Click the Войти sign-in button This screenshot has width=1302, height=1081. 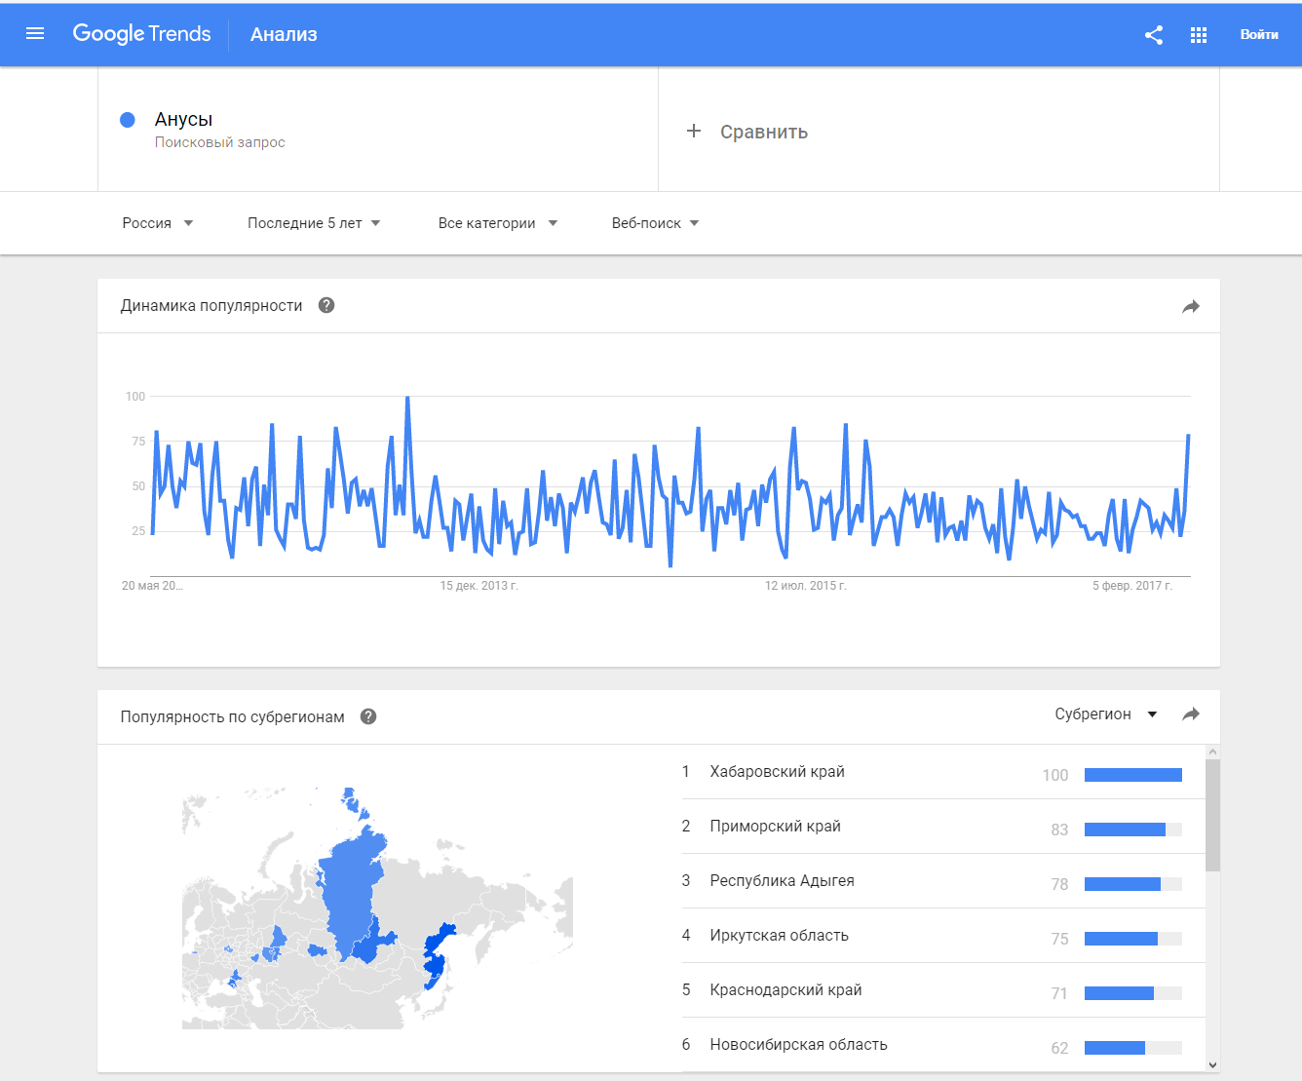1259,35
